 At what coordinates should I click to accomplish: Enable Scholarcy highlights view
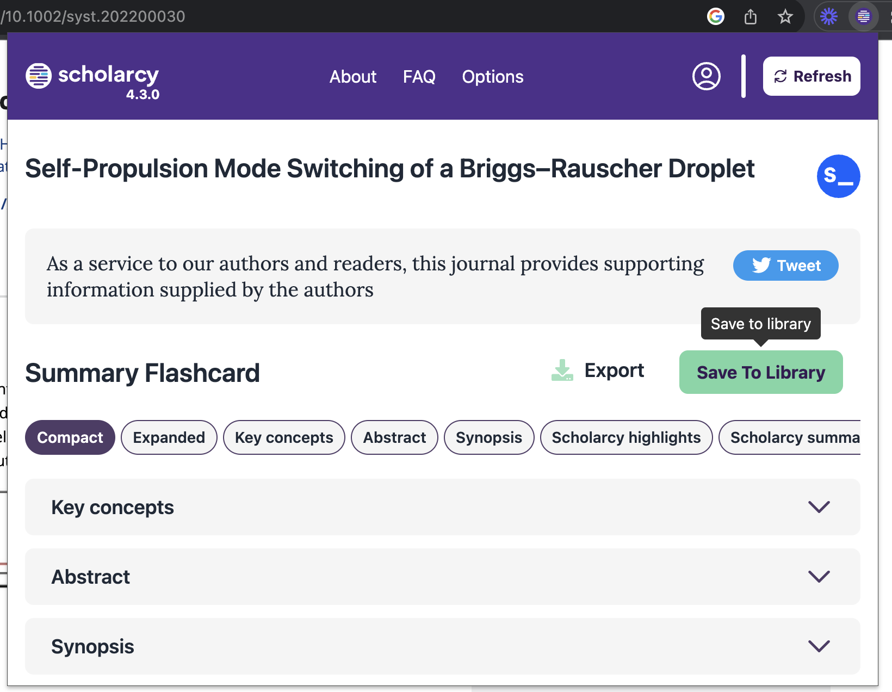click(626, 437)
